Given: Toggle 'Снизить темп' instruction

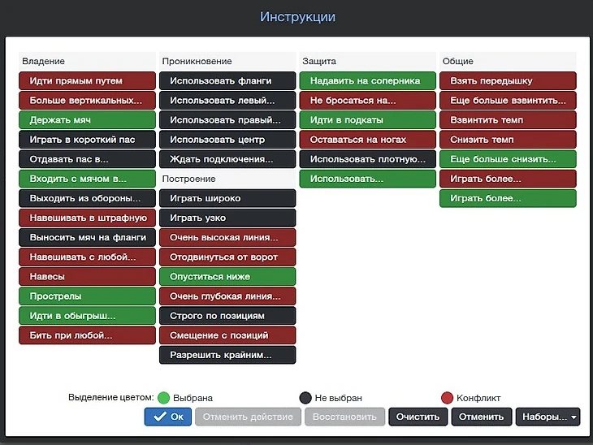Looking at the screenshot, I should (x=508, y=140).
